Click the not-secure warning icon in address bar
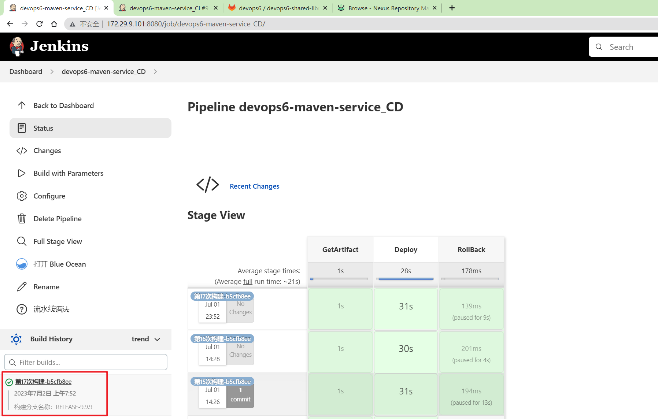658x419 pixels. pyautogui.click(x=73, y=24)
